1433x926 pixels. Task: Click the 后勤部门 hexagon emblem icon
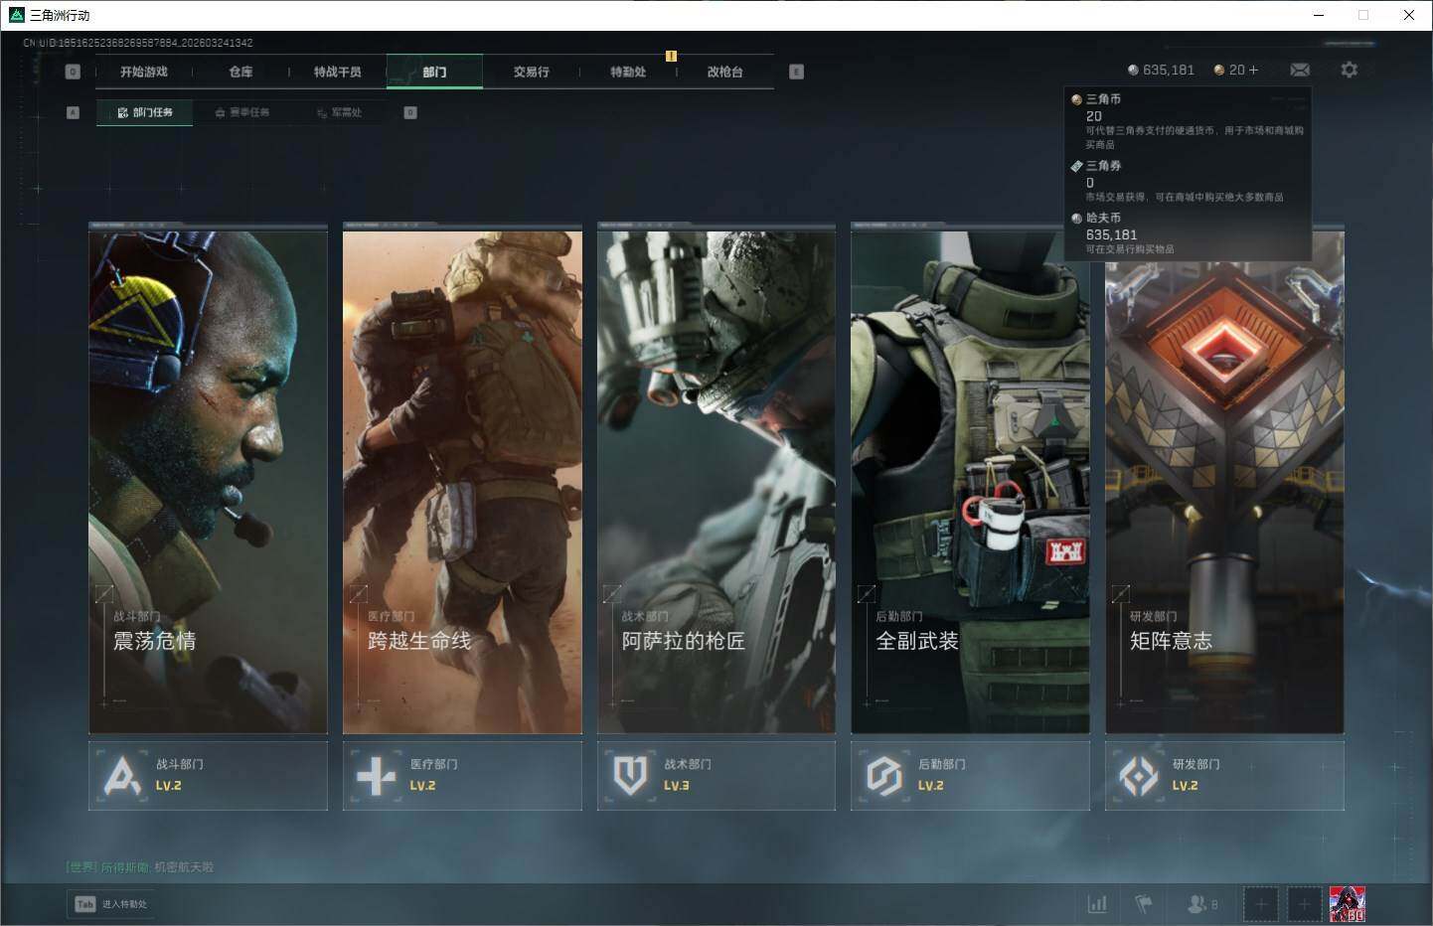tap(883, 776)
